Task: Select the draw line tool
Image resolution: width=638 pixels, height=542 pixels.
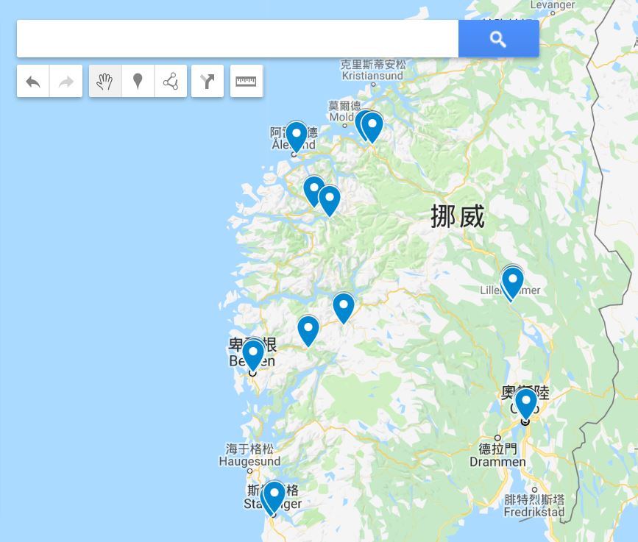Action: (171, 81)
